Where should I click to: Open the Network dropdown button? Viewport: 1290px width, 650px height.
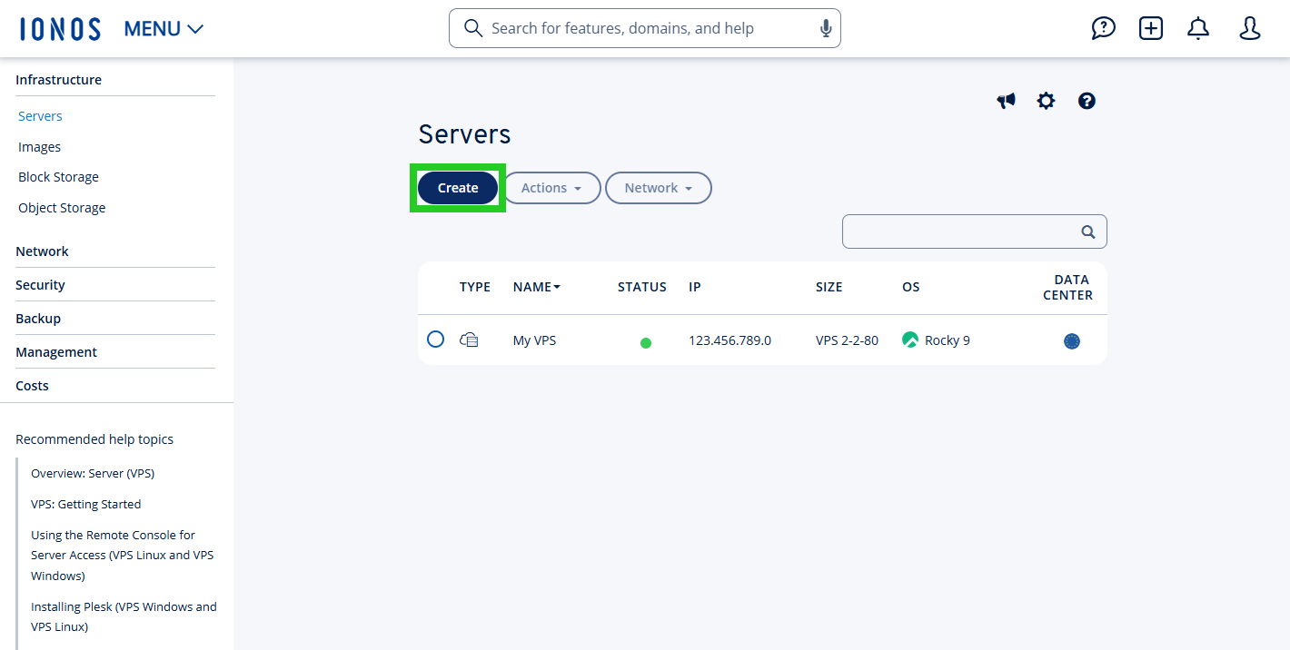pos(659,188)
